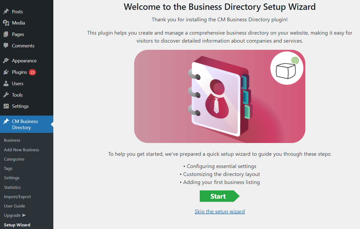Image resolution: width=360 pixels, height=229 pixels.
Task: Select the Comments speech bubble icon
Action: (6, 46)
